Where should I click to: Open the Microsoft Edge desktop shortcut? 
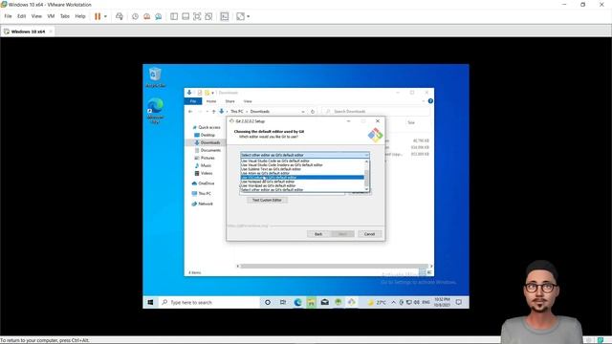155,111
